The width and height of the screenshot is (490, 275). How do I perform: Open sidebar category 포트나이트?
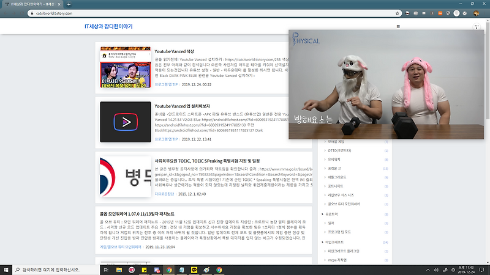click(x=335, y=186)
